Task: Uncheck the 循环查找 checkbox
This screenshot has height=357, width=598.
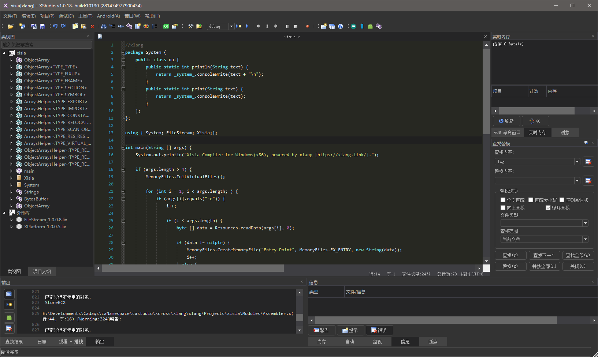Action: point(548,208)
